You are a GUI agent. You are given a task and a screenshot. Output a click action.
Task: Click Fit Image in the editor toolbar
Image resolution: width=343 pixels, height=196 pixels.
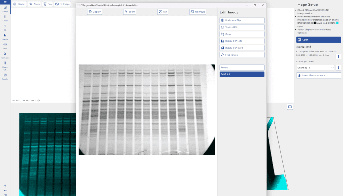pyautogui.click(x=198, y=12)
